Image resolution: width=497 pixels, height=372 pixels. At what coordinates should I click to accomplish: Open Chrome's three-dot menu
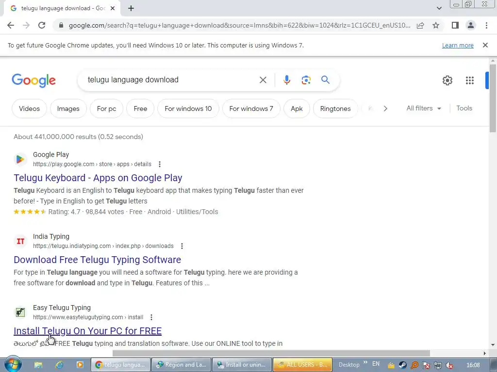coord(486,25)
